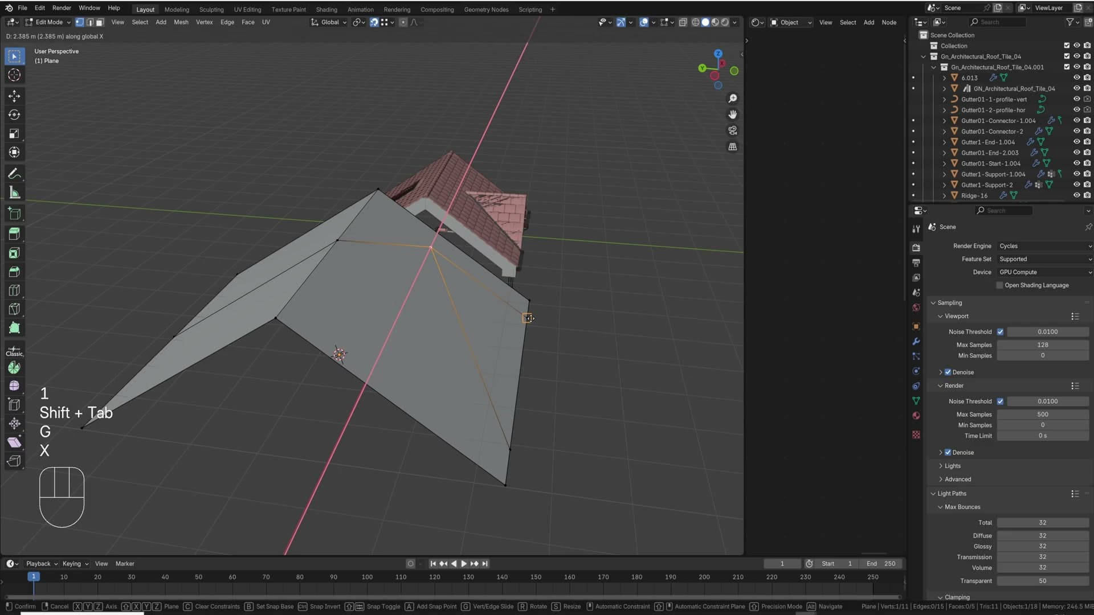Adjust Total Max Bounces value
Screen dimensions: 1094x615
click(1043, 523)
